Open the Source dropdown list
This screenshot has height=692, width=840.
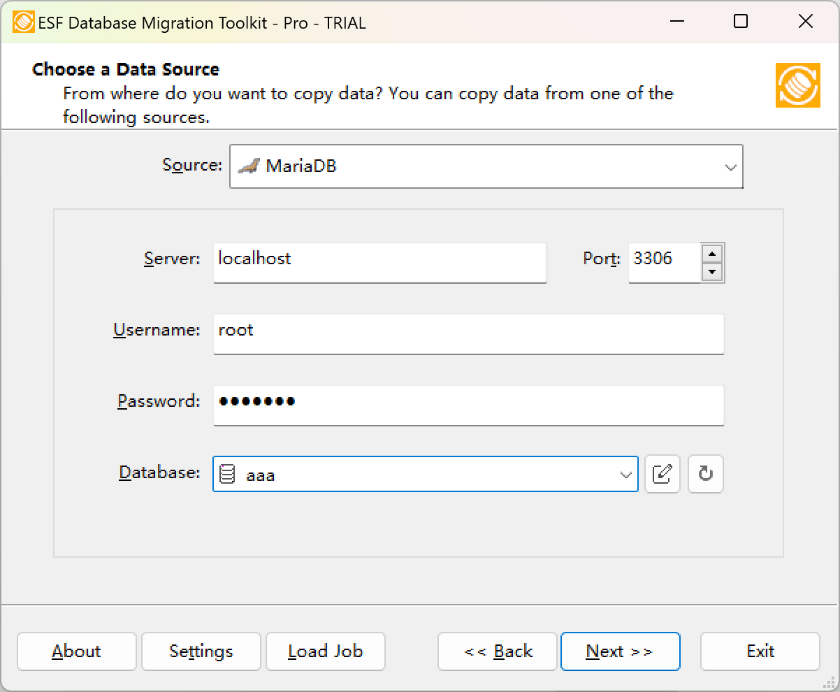(730, 167)
